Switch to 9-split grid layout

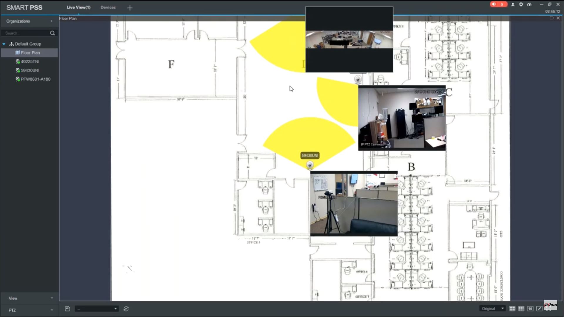(521, 308)
